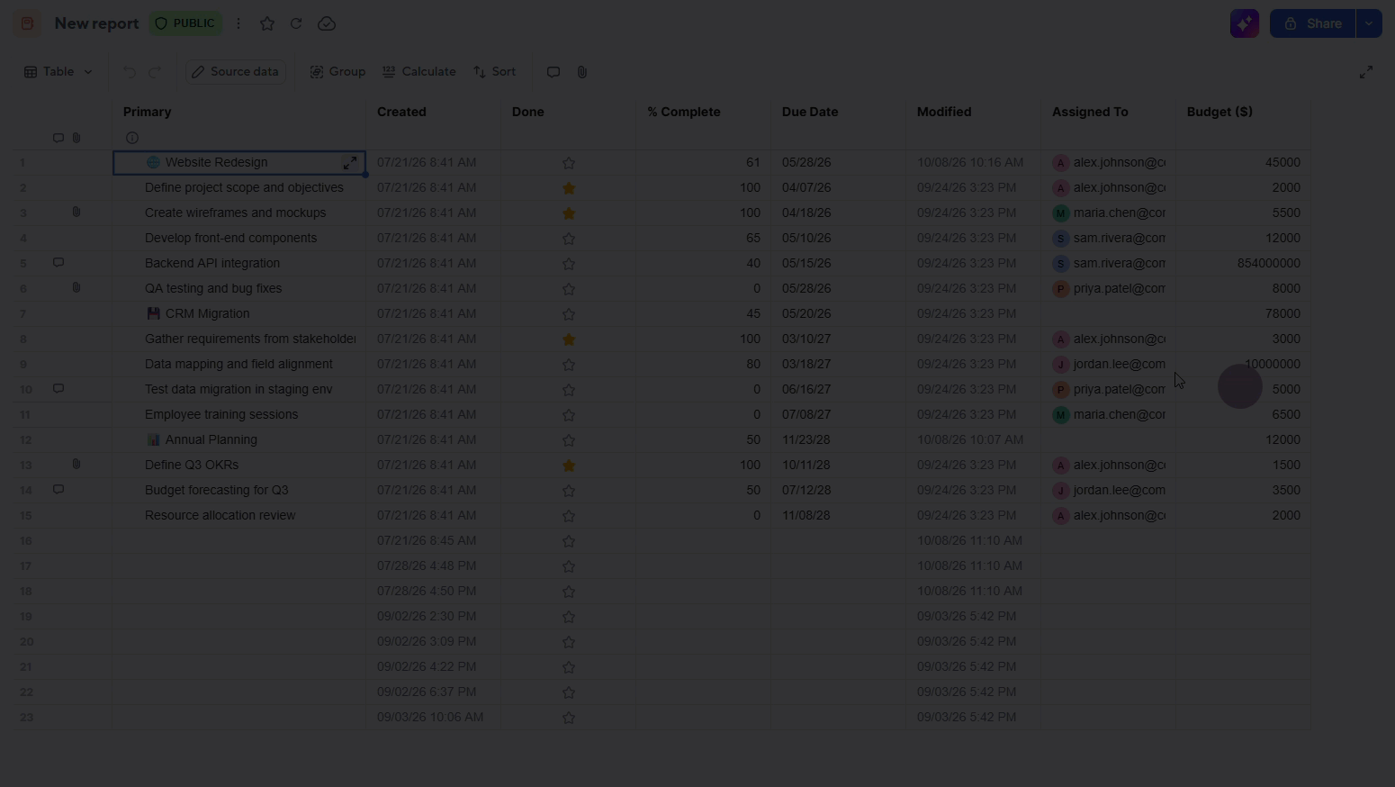Screen dimensions: 1395x787
Task: Unstar Done for Gather requirements from stakeholders
Action: click(x=569, y=339)
